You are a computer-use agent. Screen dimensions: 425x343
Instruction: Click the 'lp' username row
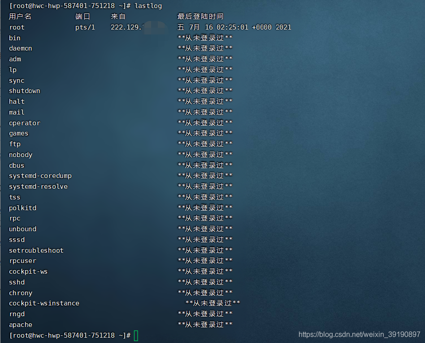tap(13, 70)
